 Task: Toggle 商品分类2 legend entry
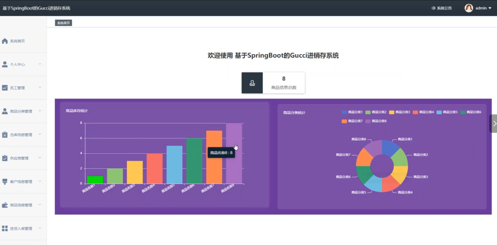[x=376, y=112]
